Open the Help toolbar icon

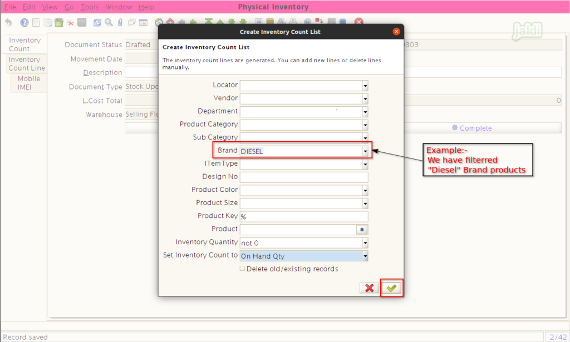tap(24, 22)
